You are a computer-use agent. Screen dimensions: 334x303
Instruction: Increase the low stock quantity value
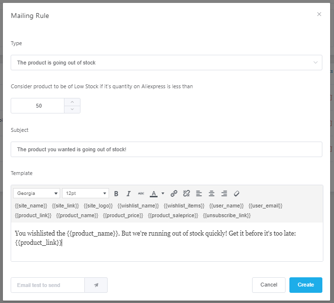pyautogui.click(x=72, y=102)
